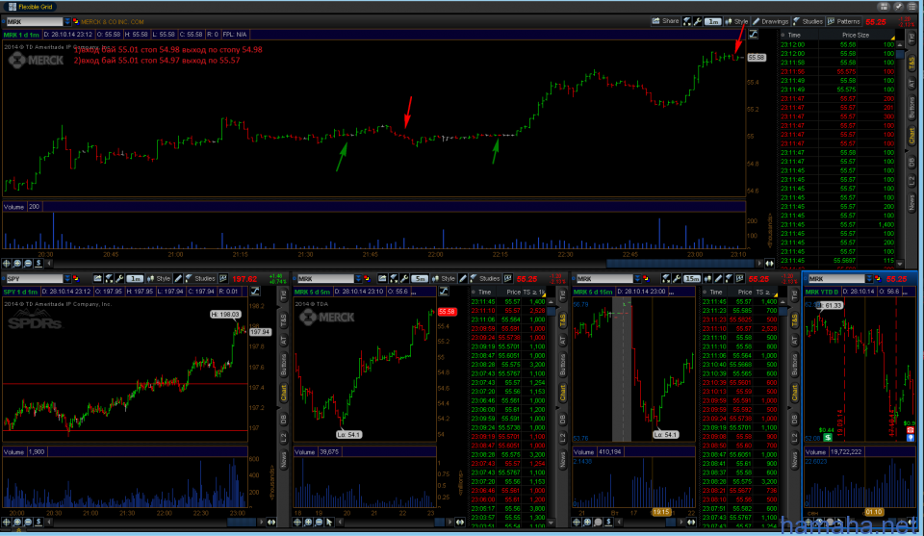
Task: Click the color link icon beside SPY symbol
Action: pos(75,279)
